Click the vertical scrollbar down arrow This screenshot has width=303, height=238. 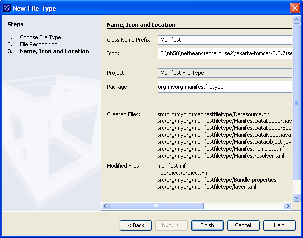pyautogui.click(x=297, y=198)
